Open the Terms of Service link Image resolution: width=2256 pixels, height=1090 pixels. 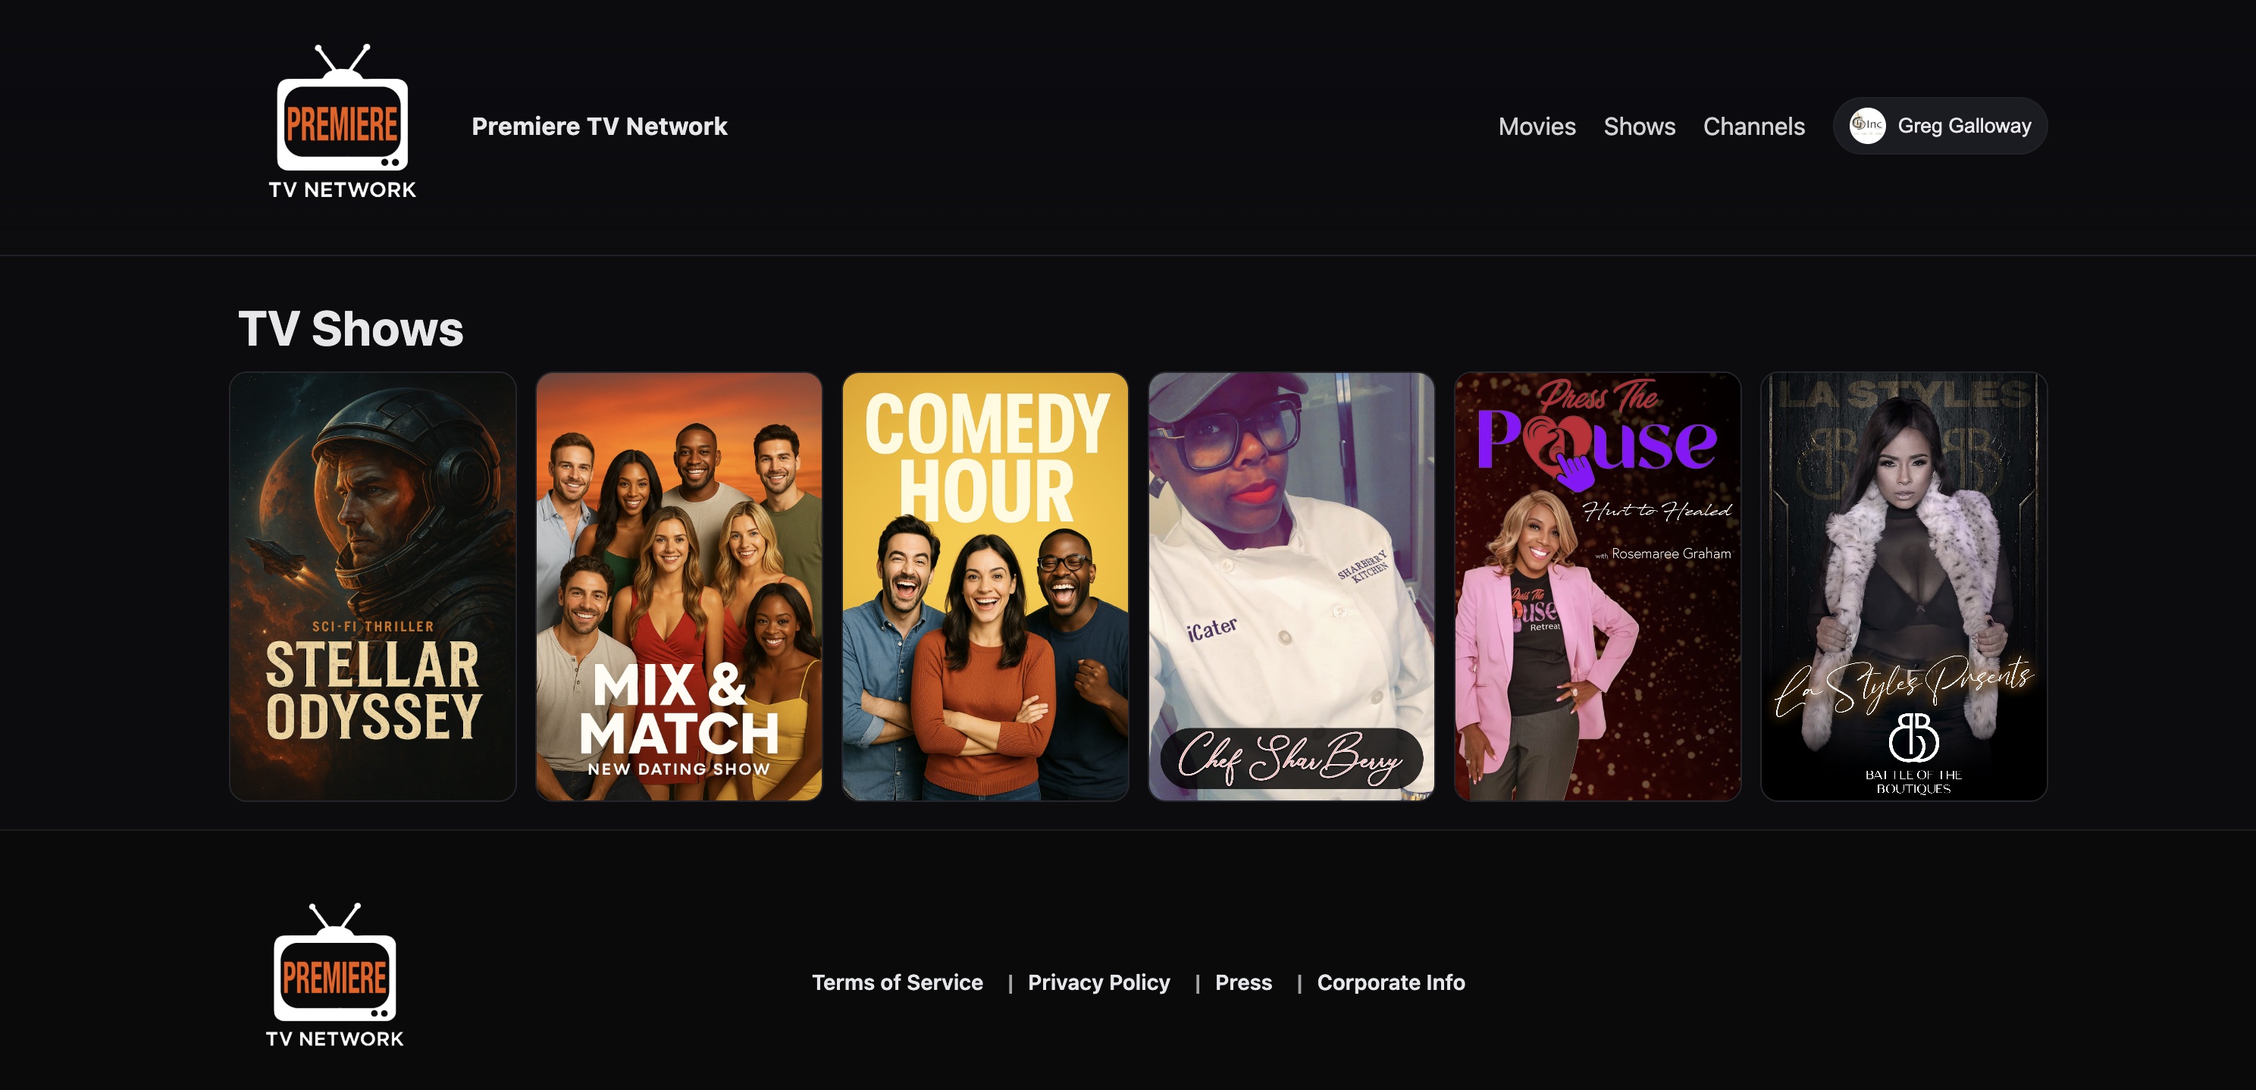click(897, 982)
